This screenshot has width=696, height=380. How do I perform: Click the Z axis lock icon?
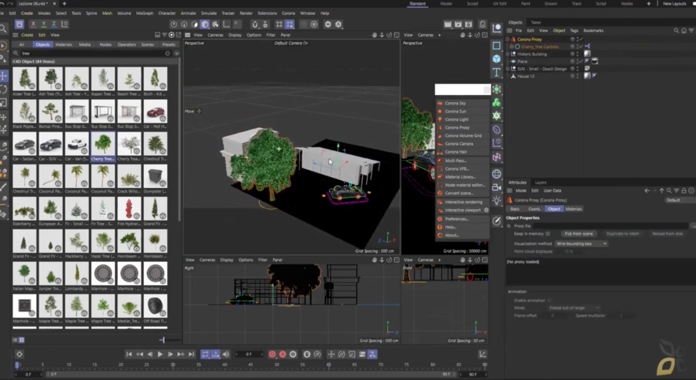click(54, 24)
